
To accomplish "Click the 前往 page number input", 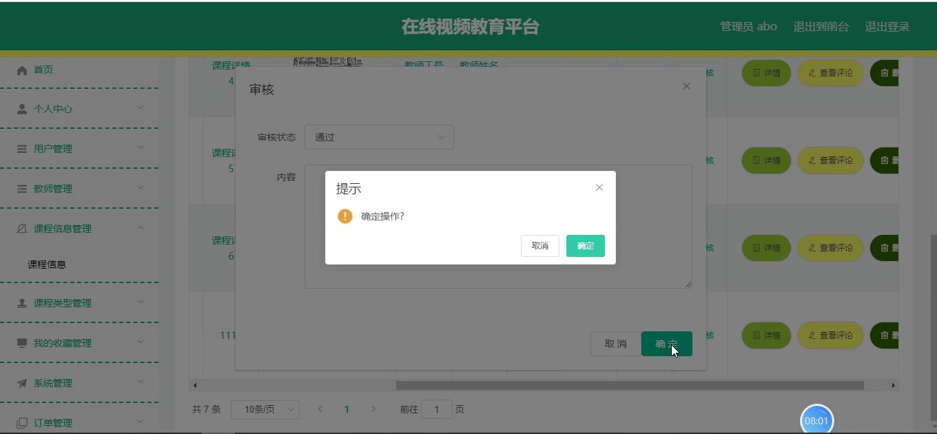I will pos(436,409).
